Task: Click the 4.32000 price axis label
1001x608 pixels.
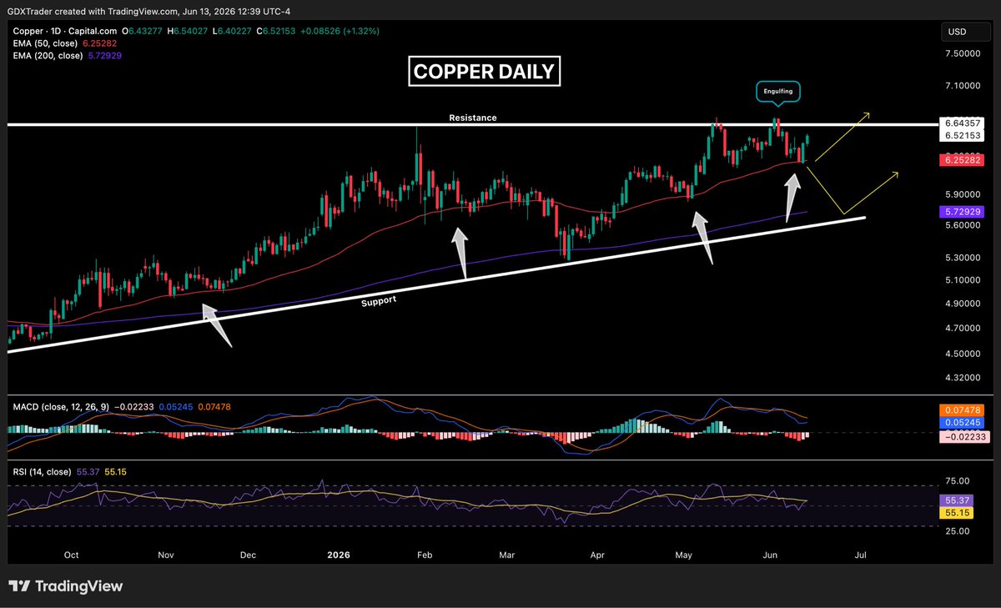Action: (963, 378)
